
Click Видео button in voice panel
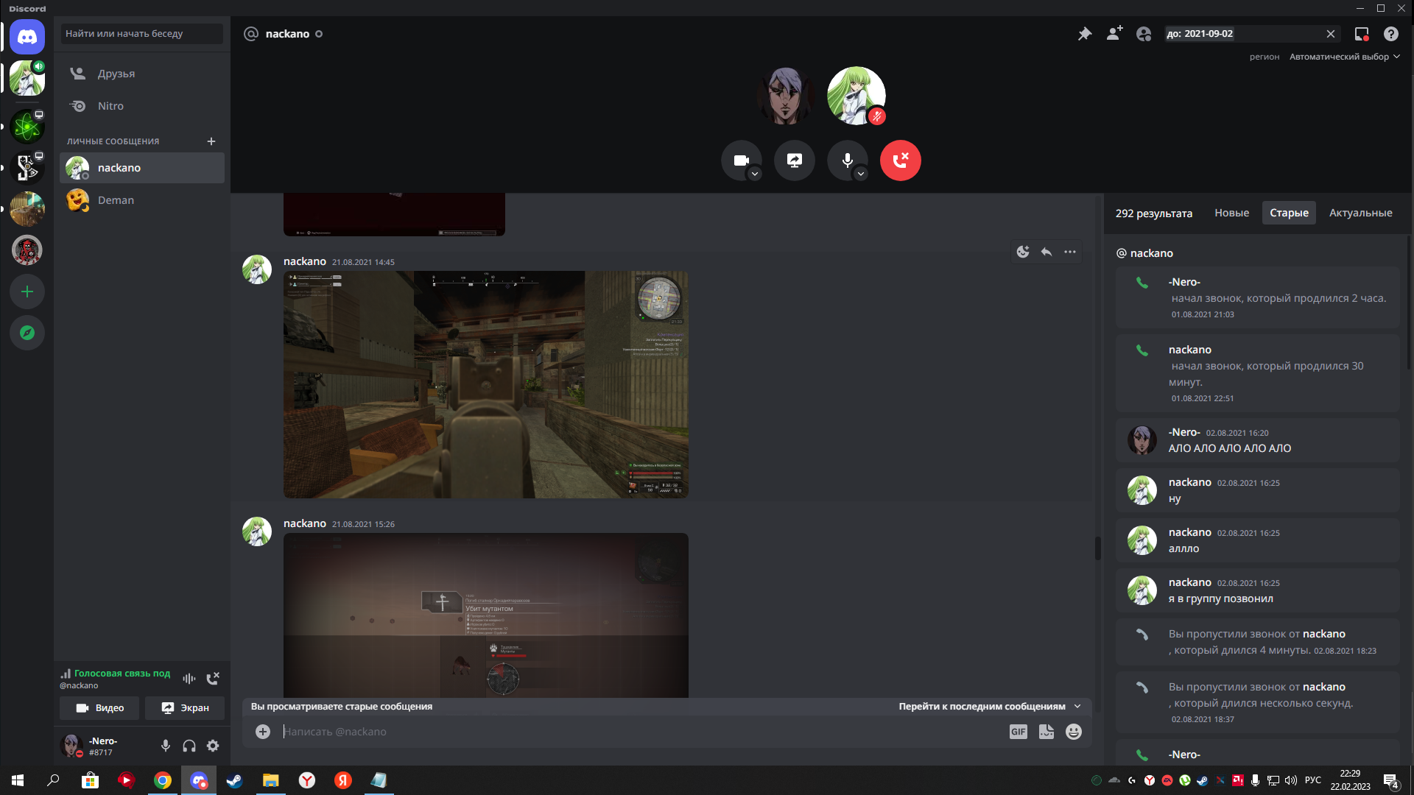100,708
